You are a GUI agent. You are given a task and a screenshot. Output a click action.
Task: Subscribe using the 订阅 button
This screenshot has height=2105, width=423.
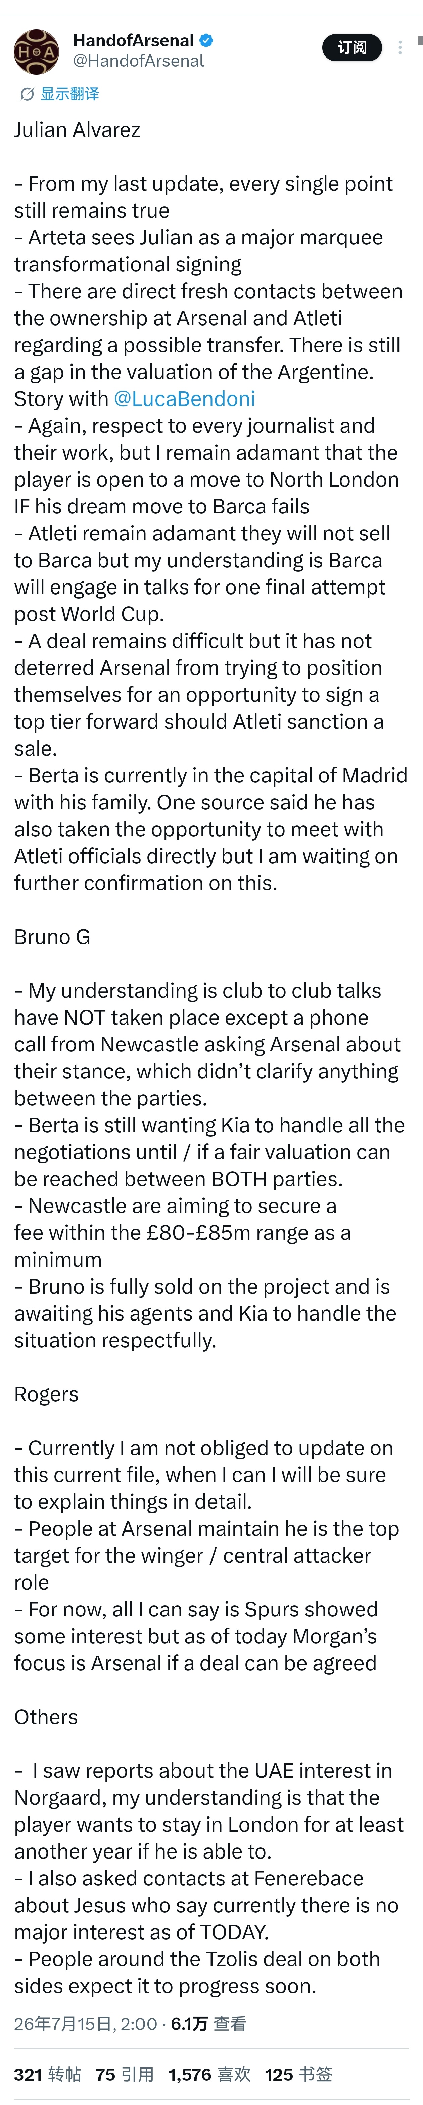pyautogui.click(x=352, y=47)
